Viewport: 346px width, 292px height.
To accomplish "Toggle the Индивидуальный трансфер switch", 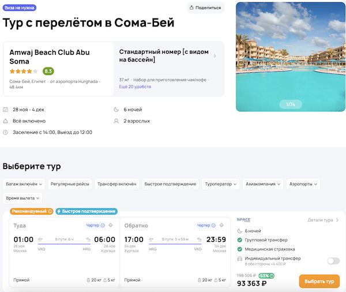I will [333, 261].
